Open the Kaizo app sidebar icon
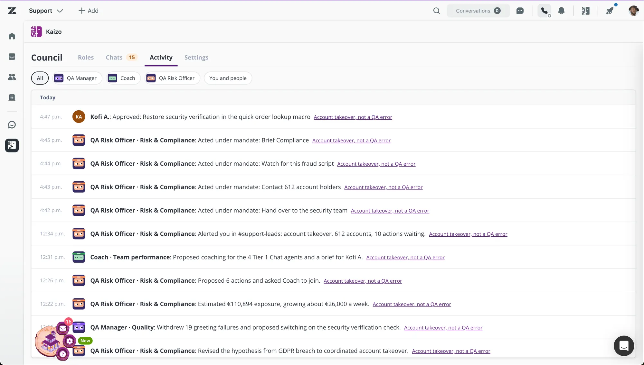 pyautogui.click(x=12, y=145)
